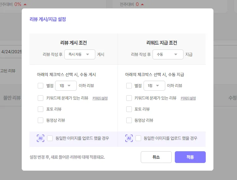Check 동영상 리뷰 under 리워드 지급 조건
The height and width of the screenshot is (180, 237).
pos(129,120)
